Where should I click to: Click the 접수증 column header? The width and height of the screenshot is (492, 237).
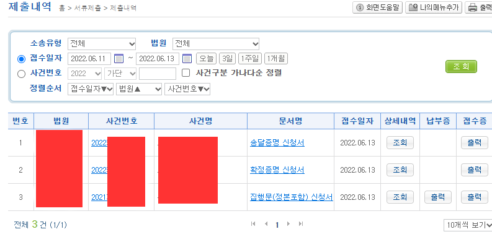(475, 121)
